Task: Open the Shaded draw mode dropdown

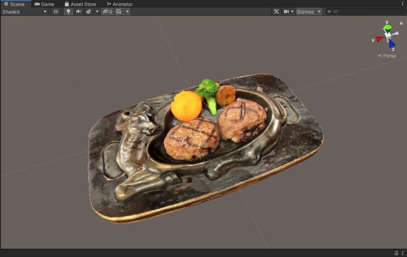Action: [25, 11]
